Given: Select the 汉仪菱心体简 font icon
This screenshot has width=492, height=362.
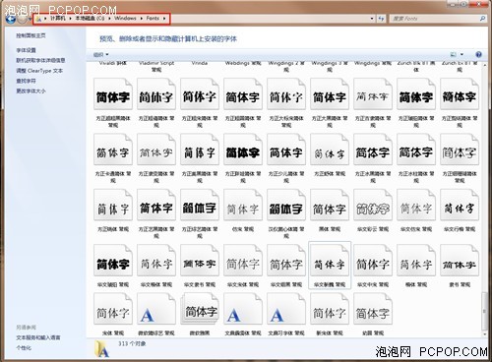Looking at the screenshot, I should tap(286, 205).
